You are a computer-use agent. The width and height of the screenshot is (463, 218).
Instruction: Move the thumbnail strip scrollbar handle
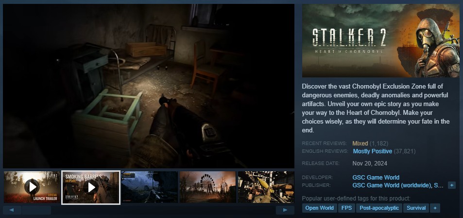(36, 210)
